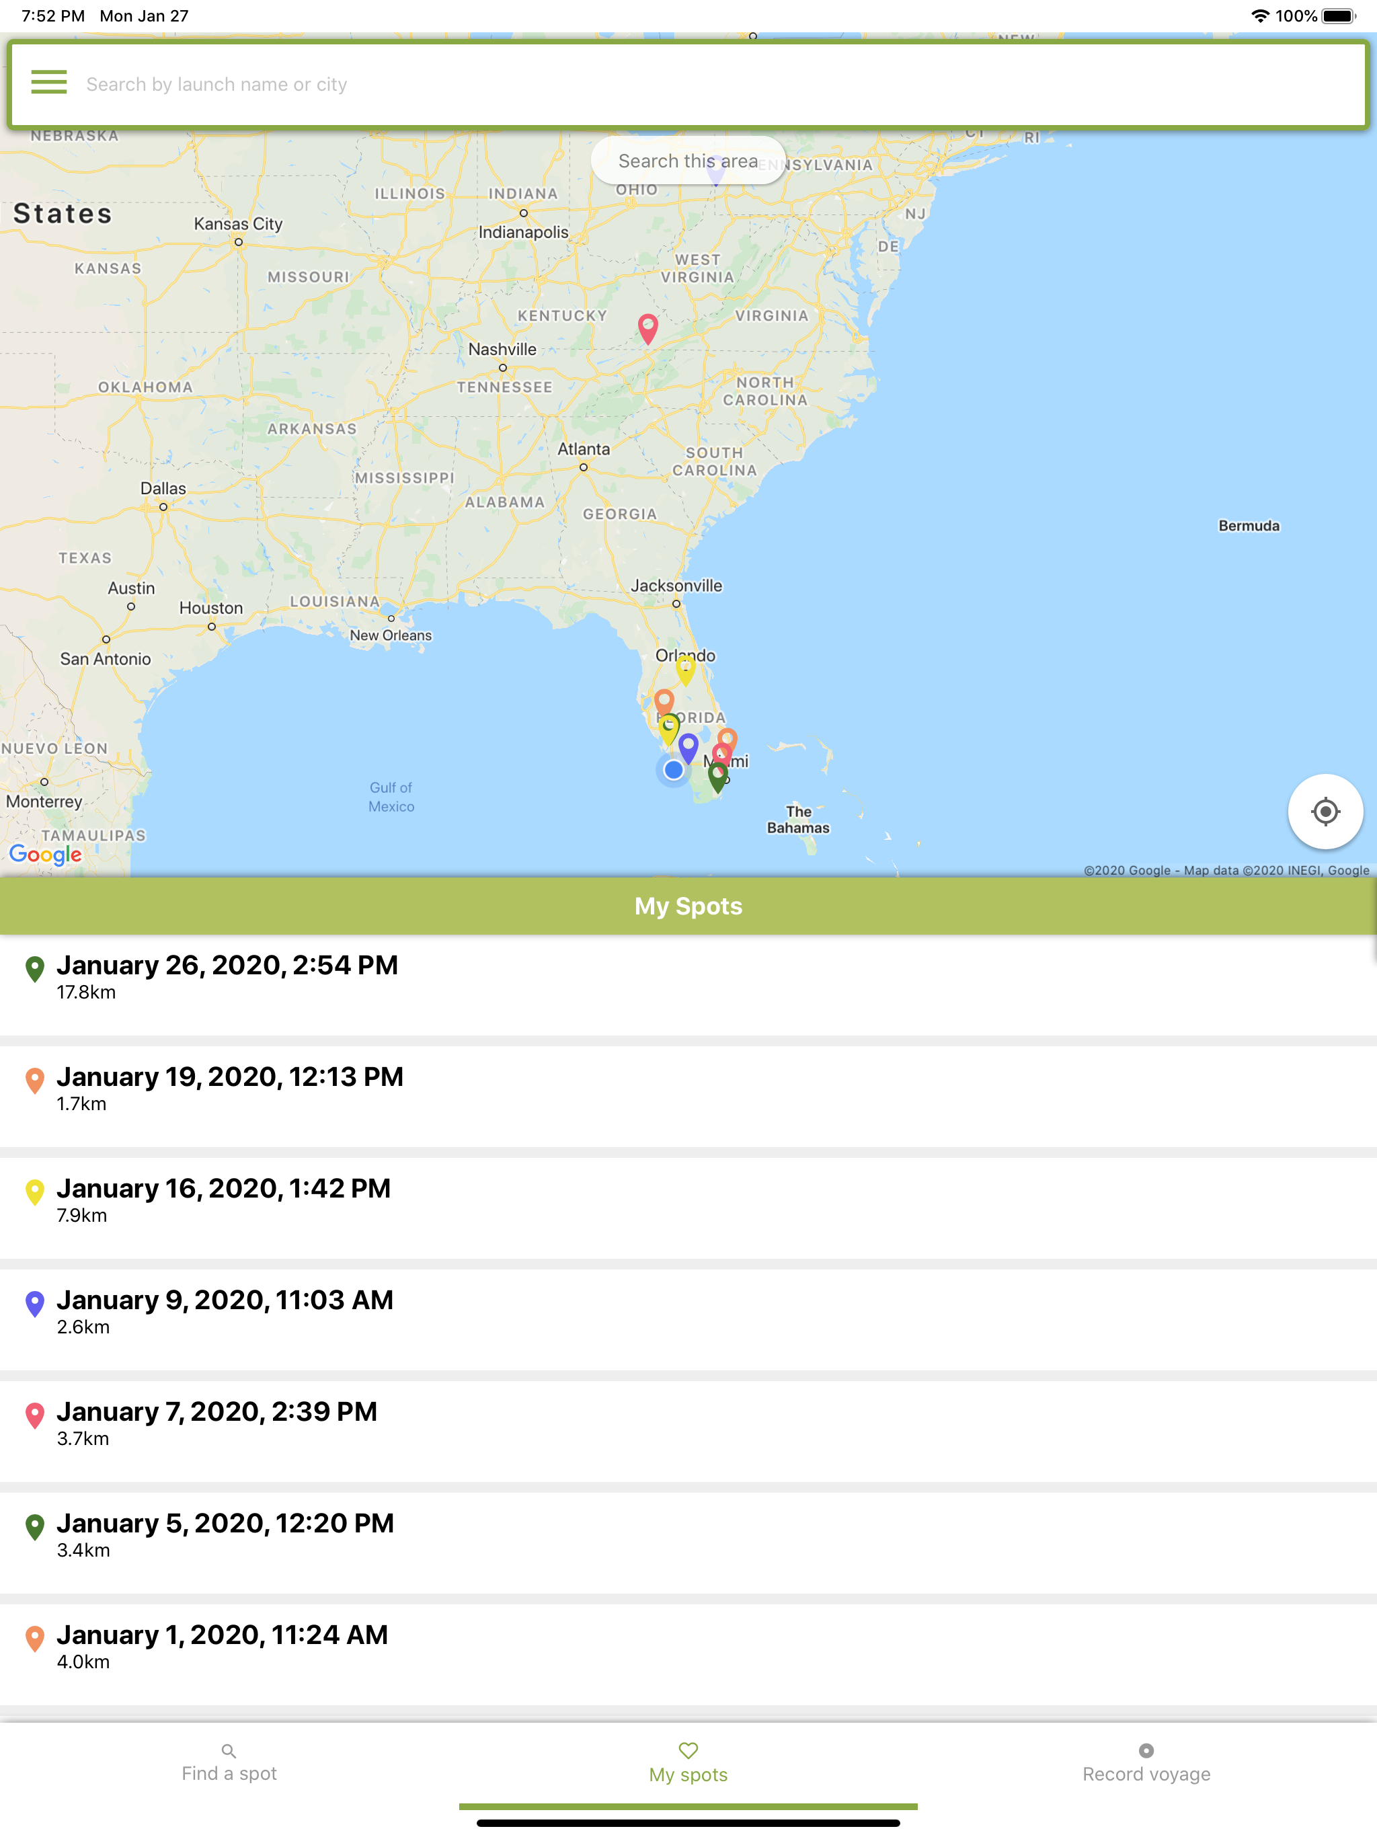
Task: Tap the battery status icon
Action: click(x=1338, y=15)
